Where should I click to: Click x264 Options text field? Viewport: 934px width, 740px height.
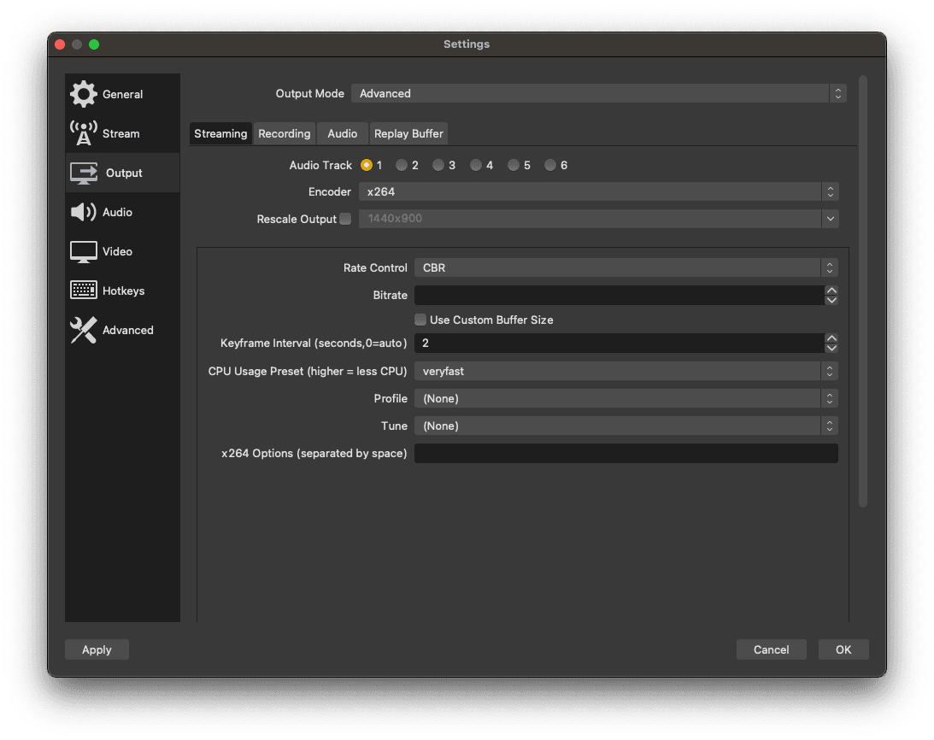[x=626, y=454]
